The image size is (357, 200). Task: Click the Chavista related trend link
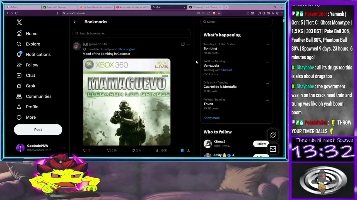pos(226,70)
